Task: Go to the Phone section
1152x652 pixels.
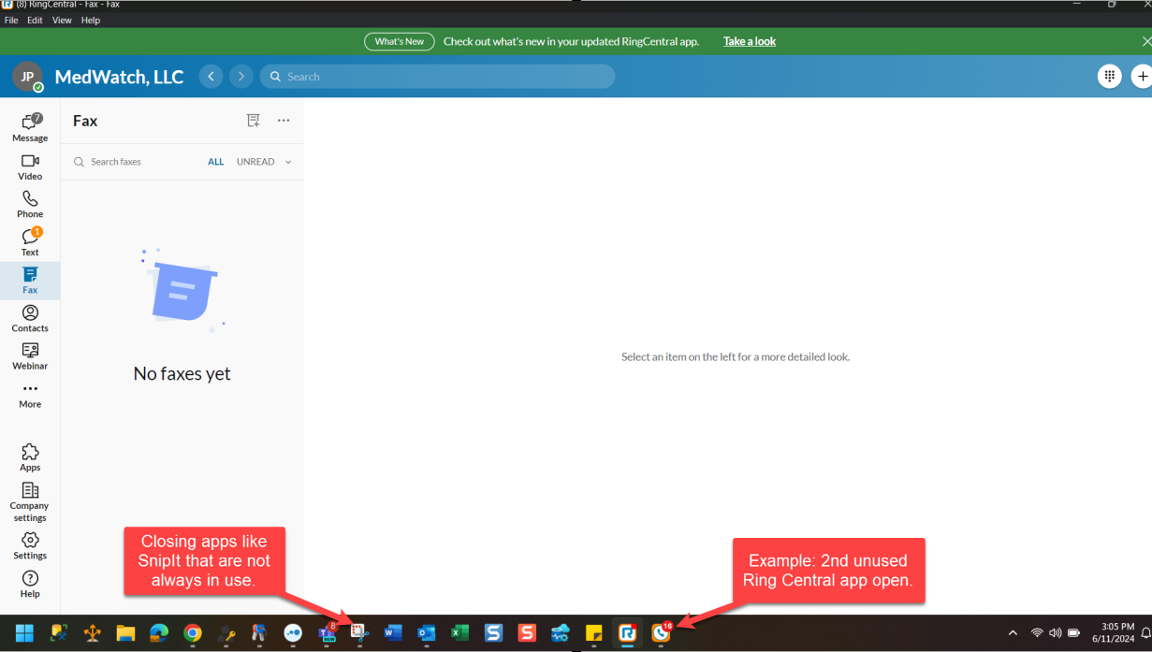Action: 30,204
